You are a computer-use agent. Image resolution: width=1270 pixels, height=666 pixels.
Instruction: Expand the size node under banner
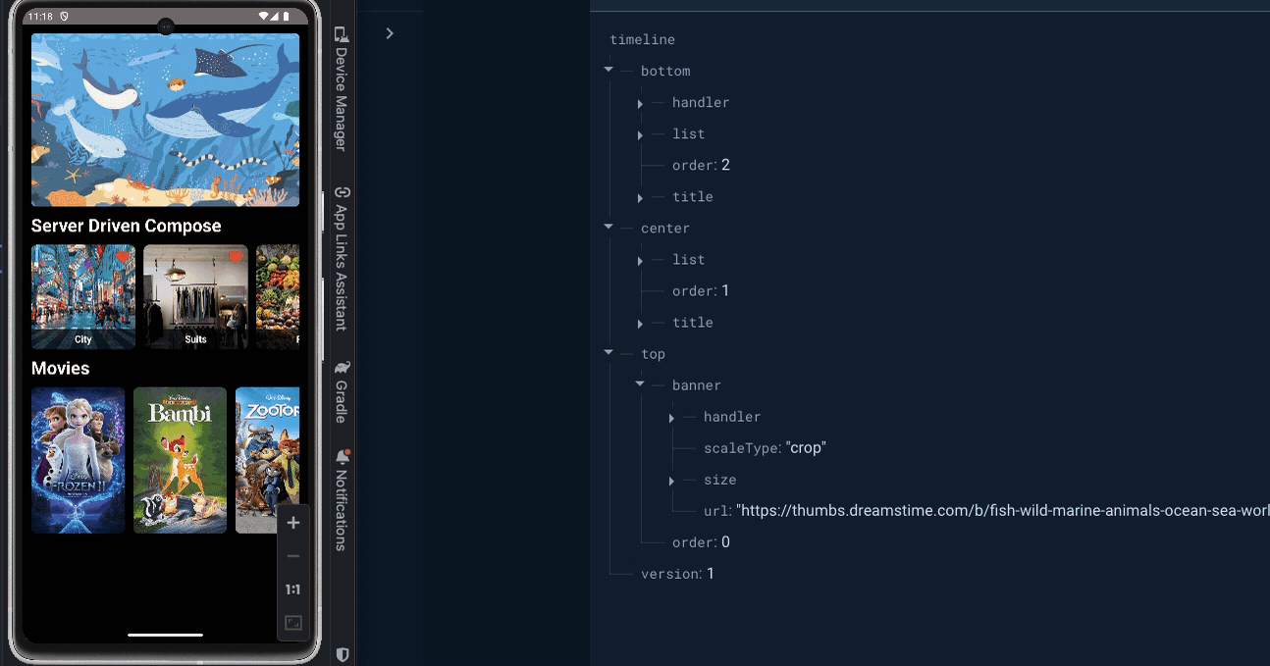(671, 480)
